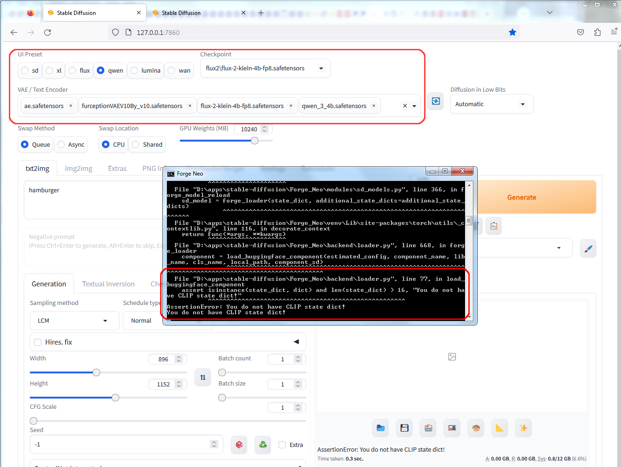Send image to inpaint palette icon
Screen dimensions: 621x467
point(476,428)
